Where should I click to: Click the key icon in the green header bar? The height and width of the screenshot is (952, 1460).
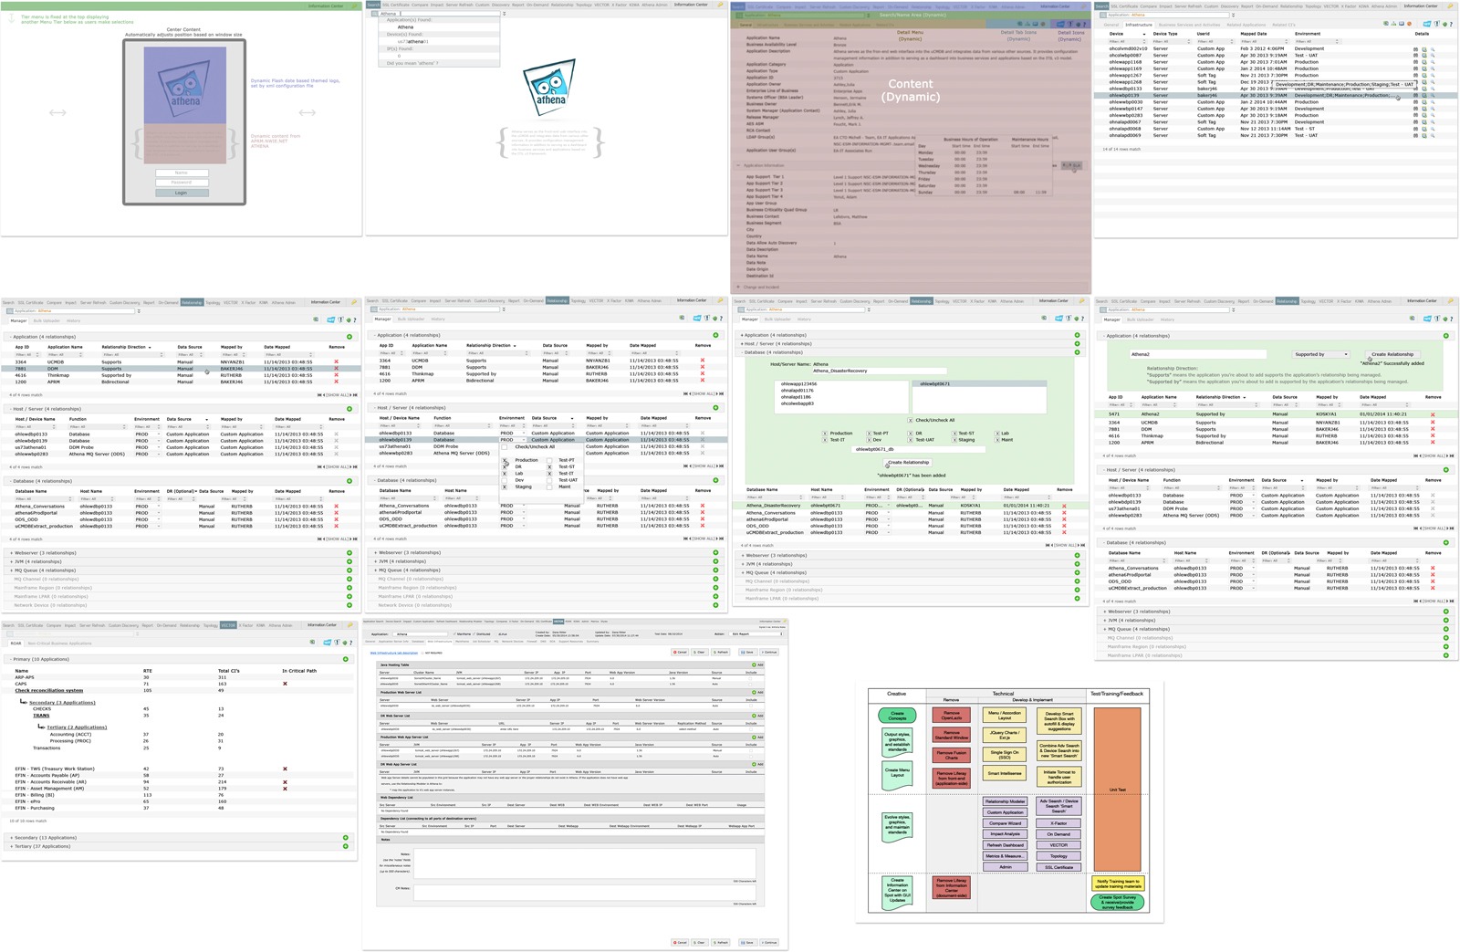(356, 6)
